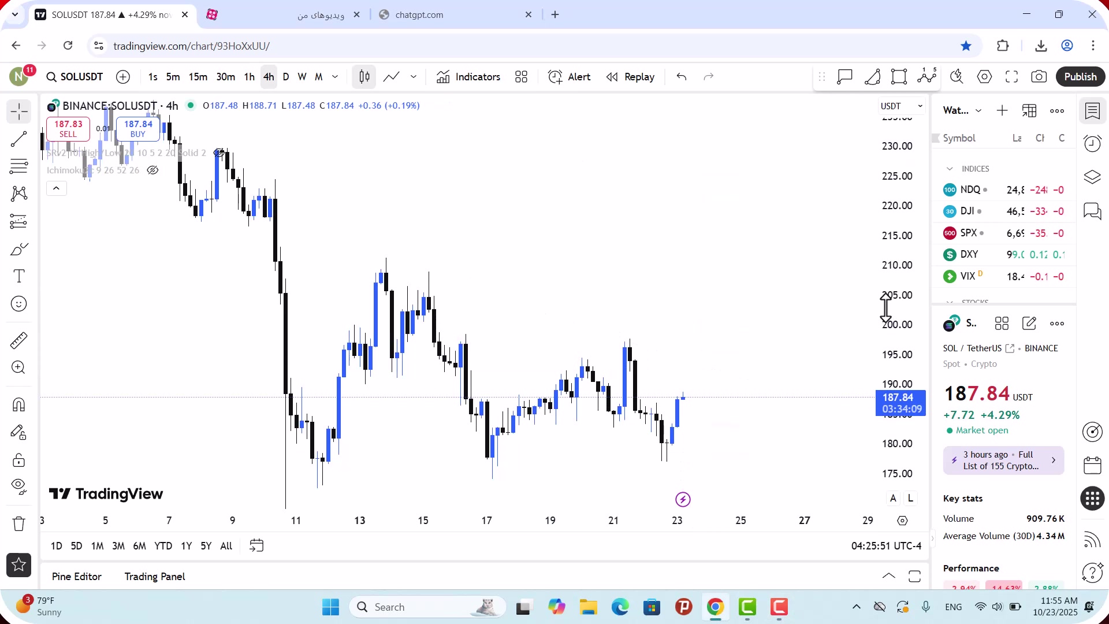Maximize the bottom panel
This screenshot has width=1109, height=624.
pyautogui.click(x=914, y=576)
